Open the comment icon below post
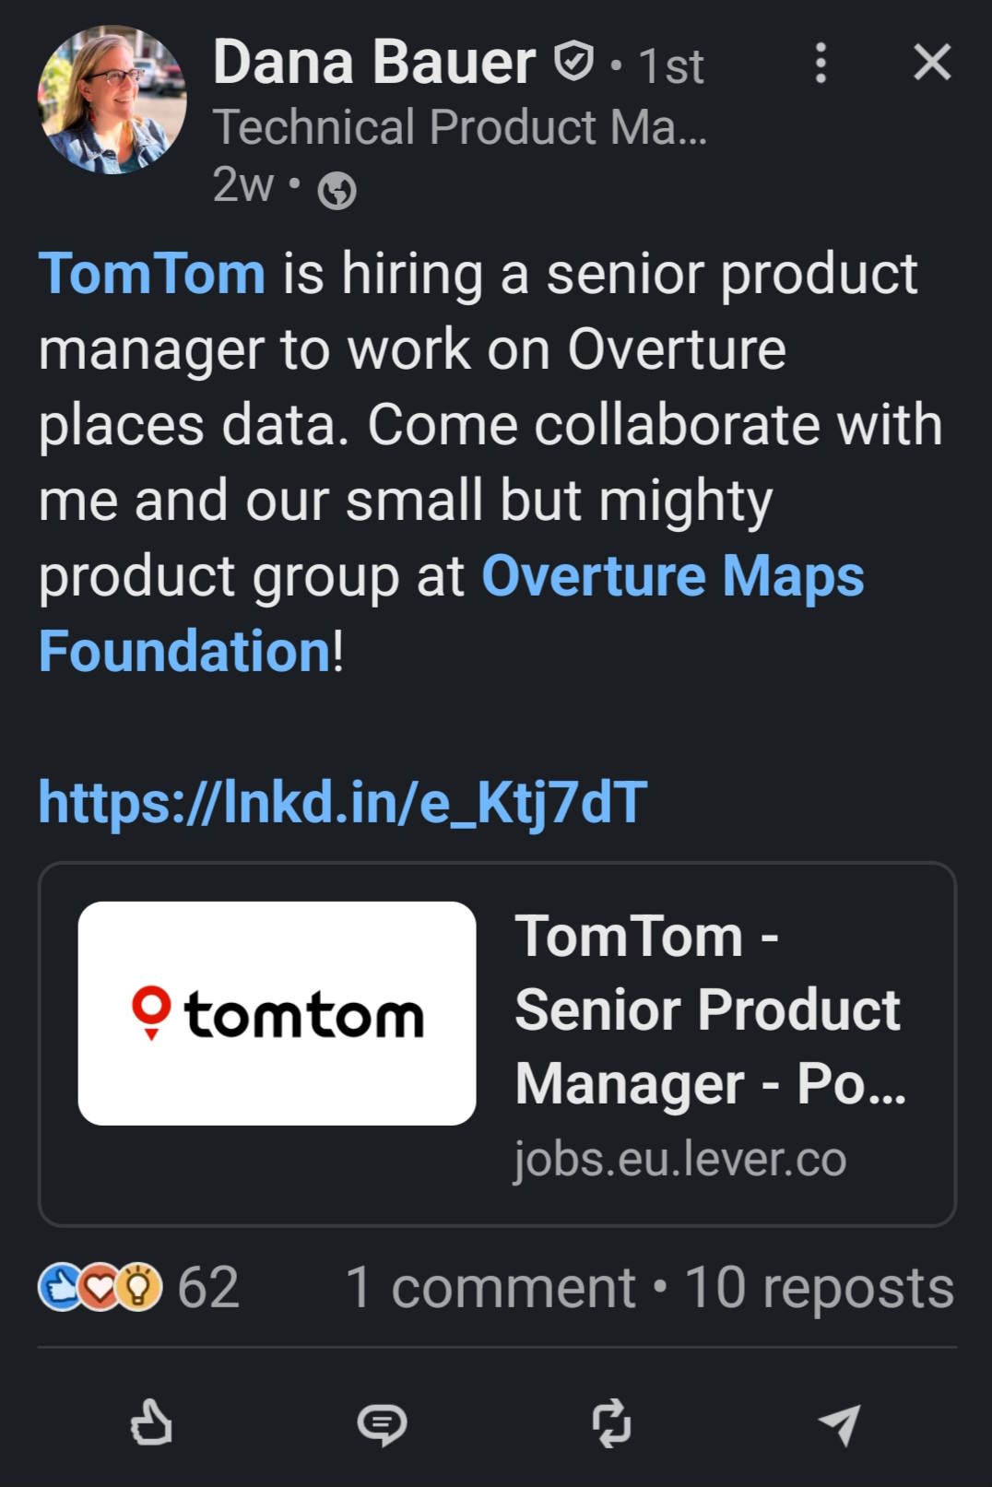 pyautogui.click(x=381, y=1424)
